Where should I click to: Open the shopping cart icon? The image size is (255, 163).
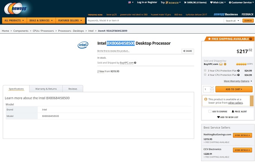pos(186,2)
